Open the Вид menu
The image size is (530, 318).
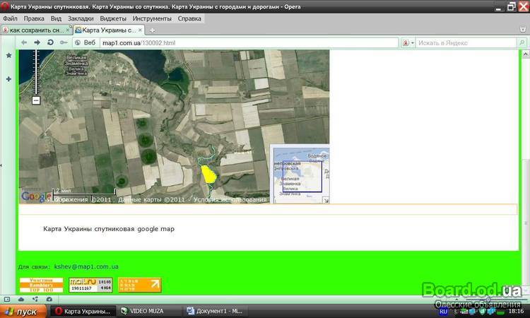click(56, 18)
